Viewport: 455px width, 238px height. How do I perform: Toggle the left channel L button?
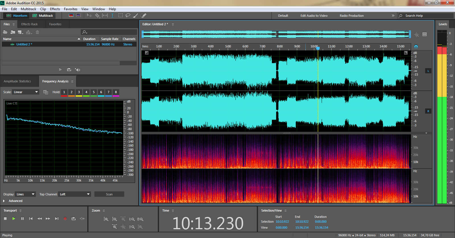pyautogui.click(x=428, y=71)
